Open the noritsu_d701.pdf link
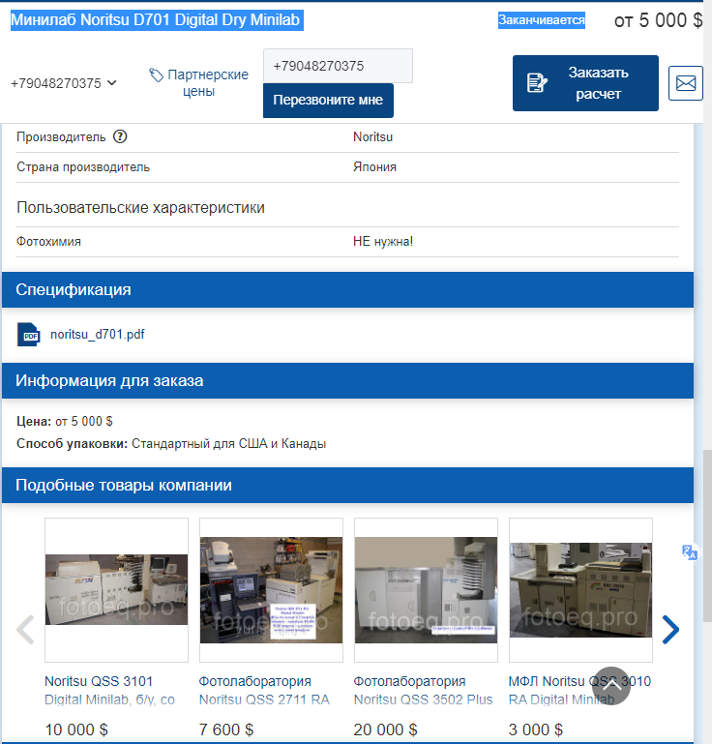Screen dimensions: 712x744 98,335
